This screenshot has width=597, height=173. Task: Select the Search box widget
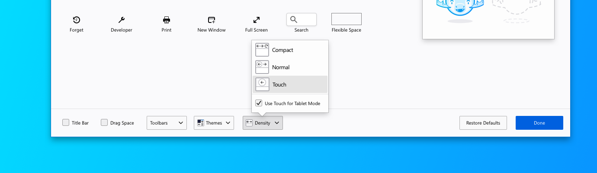pyautogui.click(x=302, y=19)
